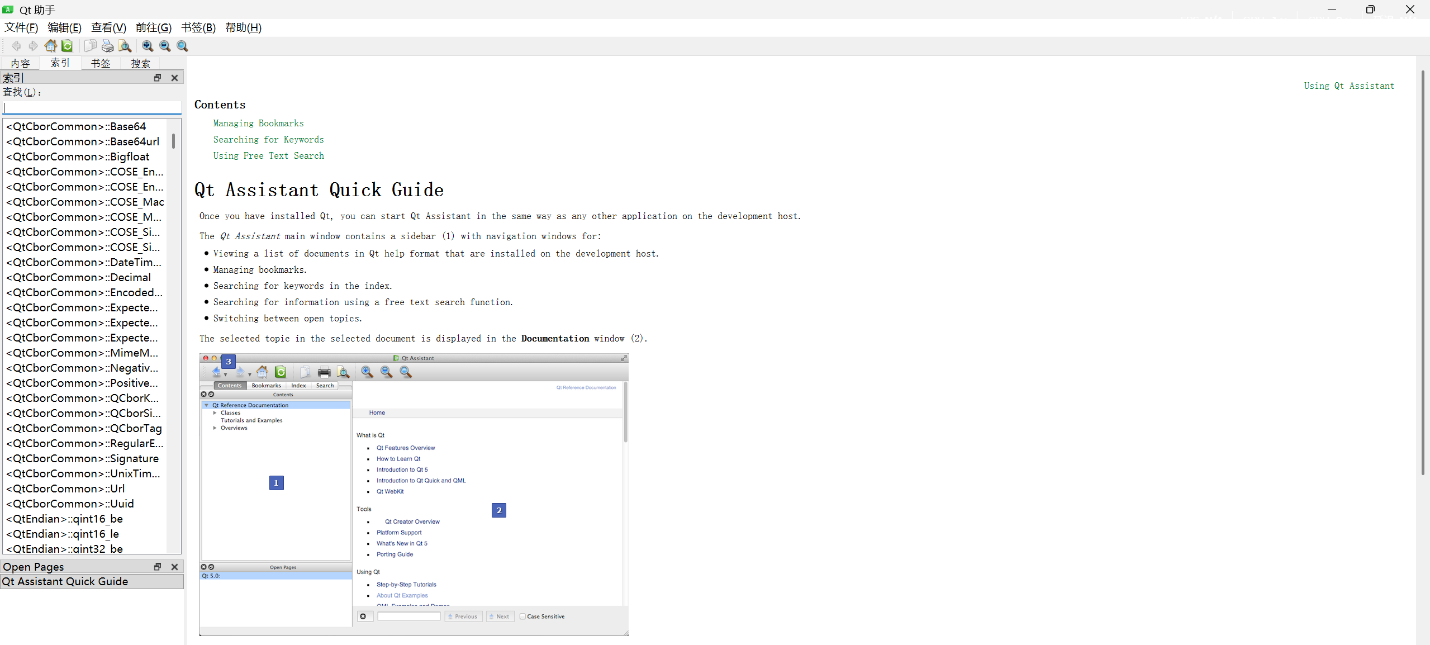The width and height of the screenshot is (1430, 645).
Task: Open the 文件(F) menu
Action: pyautogui.click(x=21, y=27)
